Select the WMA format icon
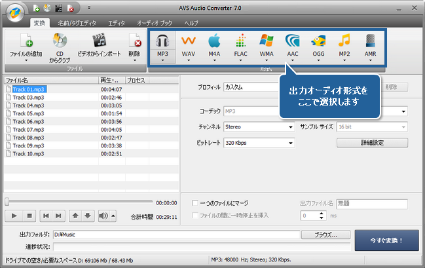 (267, 44)
